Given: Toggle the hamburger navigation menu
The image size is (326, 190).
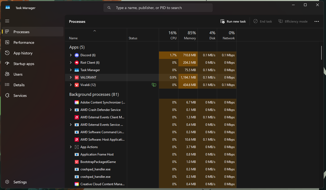Looking at the screenshot, I should (x=7, y=21).
